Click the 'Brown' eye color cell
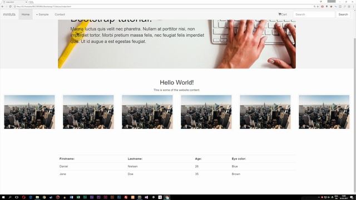The height and width of the screenshot is (200, 356). 236,174
